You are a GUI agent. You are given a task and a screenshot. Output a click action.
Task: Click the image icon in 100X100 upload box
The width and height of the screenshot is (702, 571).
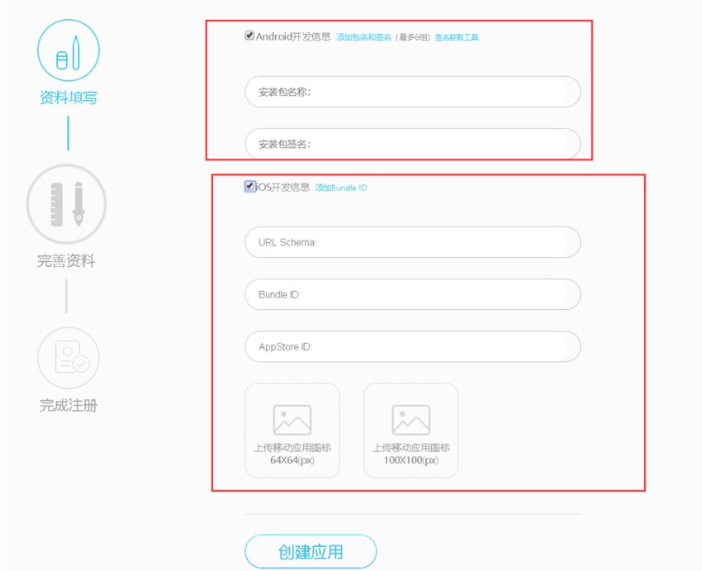(x=411, y=420)
